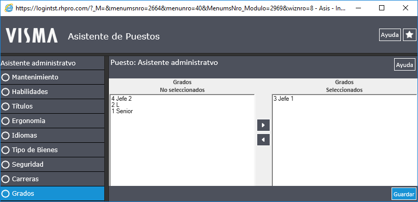Click the star favorites icon
This screenshot has height=202, width=418.
coord(410,35)
